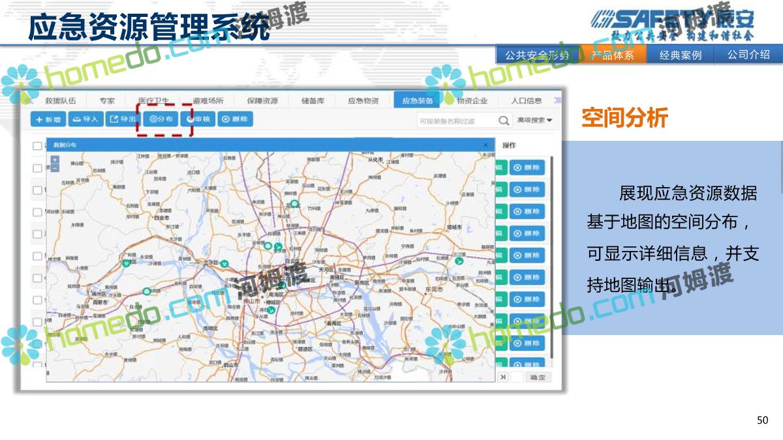Go to 经典案例 in top navigation
783x440 pixels.
tap(680, 55)
